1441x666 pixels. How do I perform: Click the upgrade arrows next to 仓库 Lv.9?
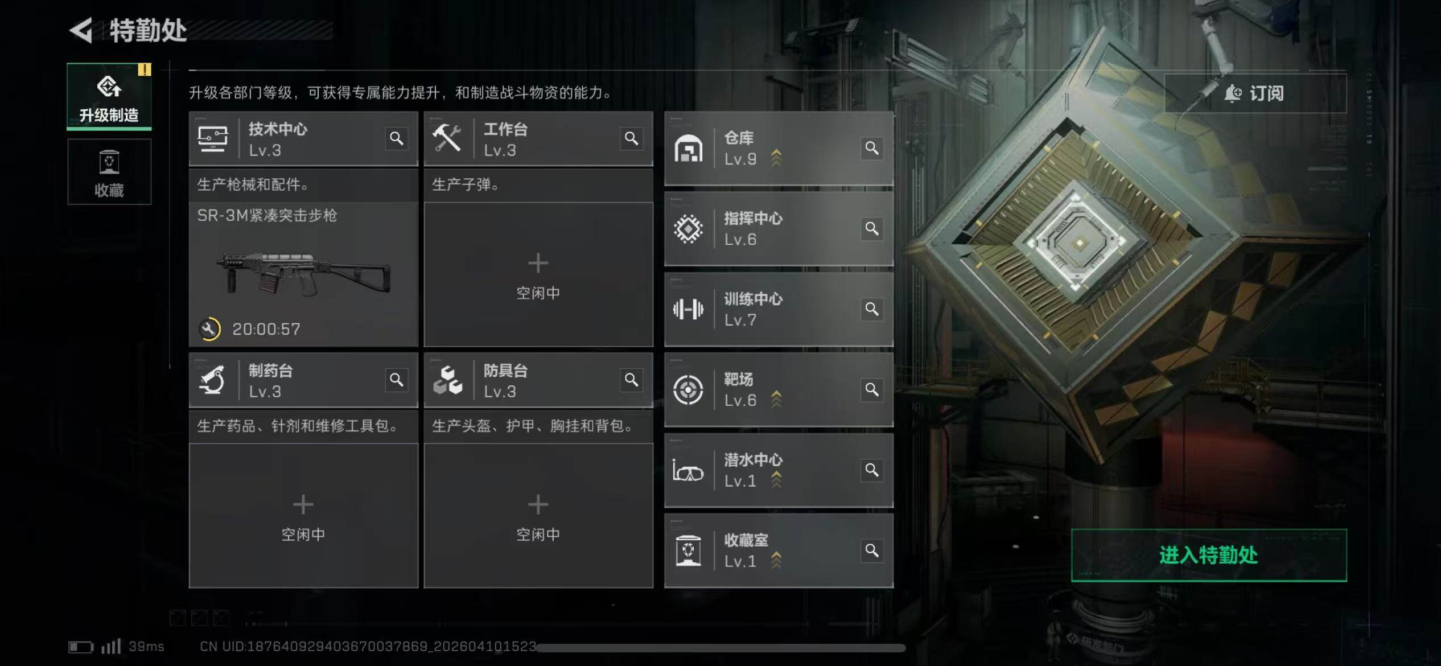(776, 158)
